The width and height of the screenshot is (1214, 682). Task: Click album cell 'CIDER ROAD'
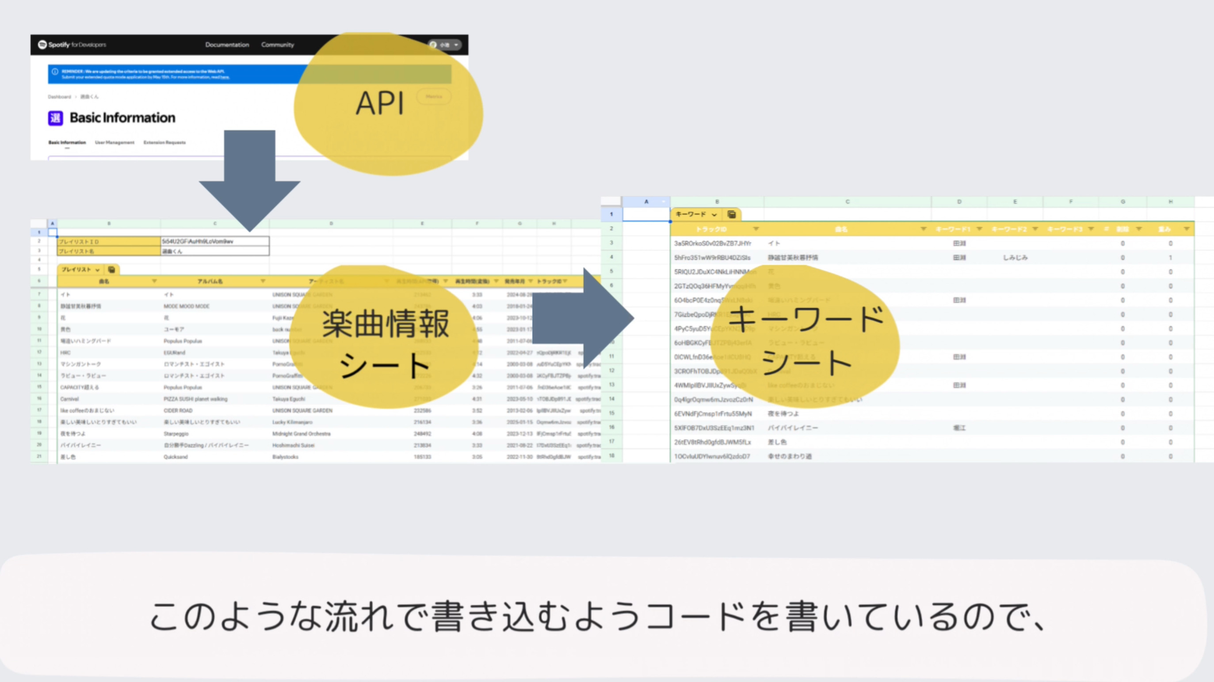(x=178, y=411)
